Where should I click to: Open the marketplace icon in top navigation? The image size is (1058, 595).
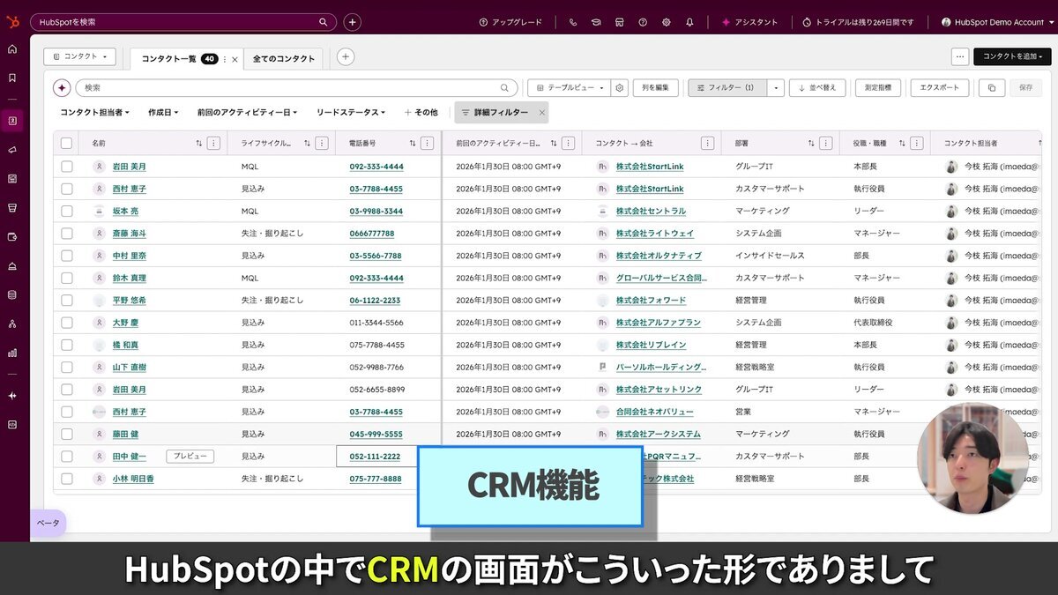click(x=620, y=22)
